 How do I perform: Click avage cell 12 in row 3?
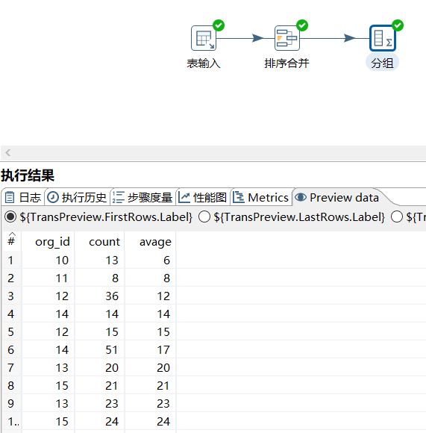(x=150, y=296)
